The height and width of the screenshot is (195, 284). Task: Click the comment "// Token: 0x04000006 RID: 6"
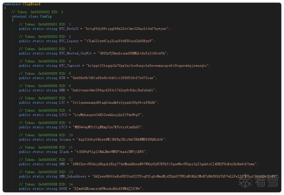(x=45, y=86)
